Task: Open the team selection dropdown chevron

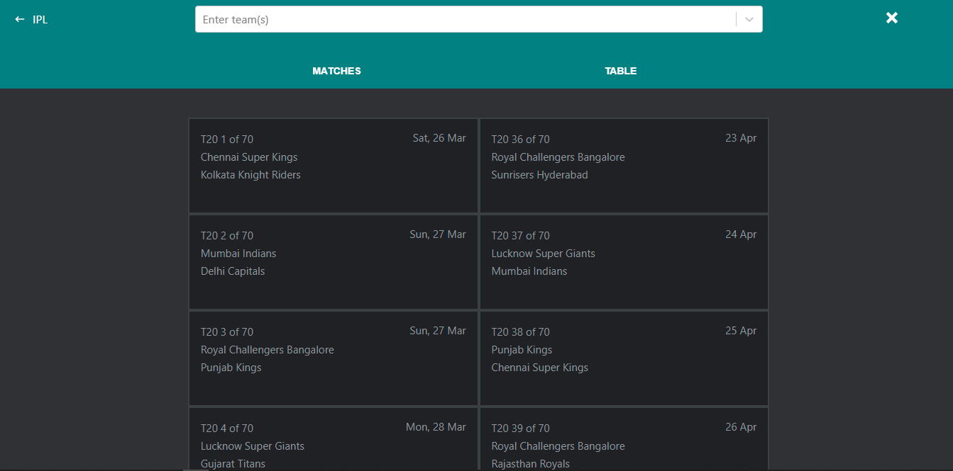Action: (x=748, y=19)
